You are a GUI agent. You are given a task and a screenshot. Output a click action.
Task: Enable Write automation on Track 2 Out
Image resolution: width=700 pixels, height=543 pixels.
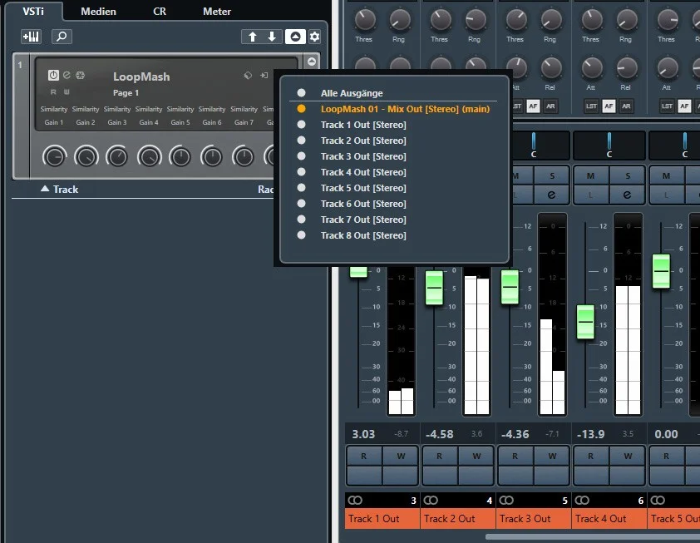tap(476, 456)
